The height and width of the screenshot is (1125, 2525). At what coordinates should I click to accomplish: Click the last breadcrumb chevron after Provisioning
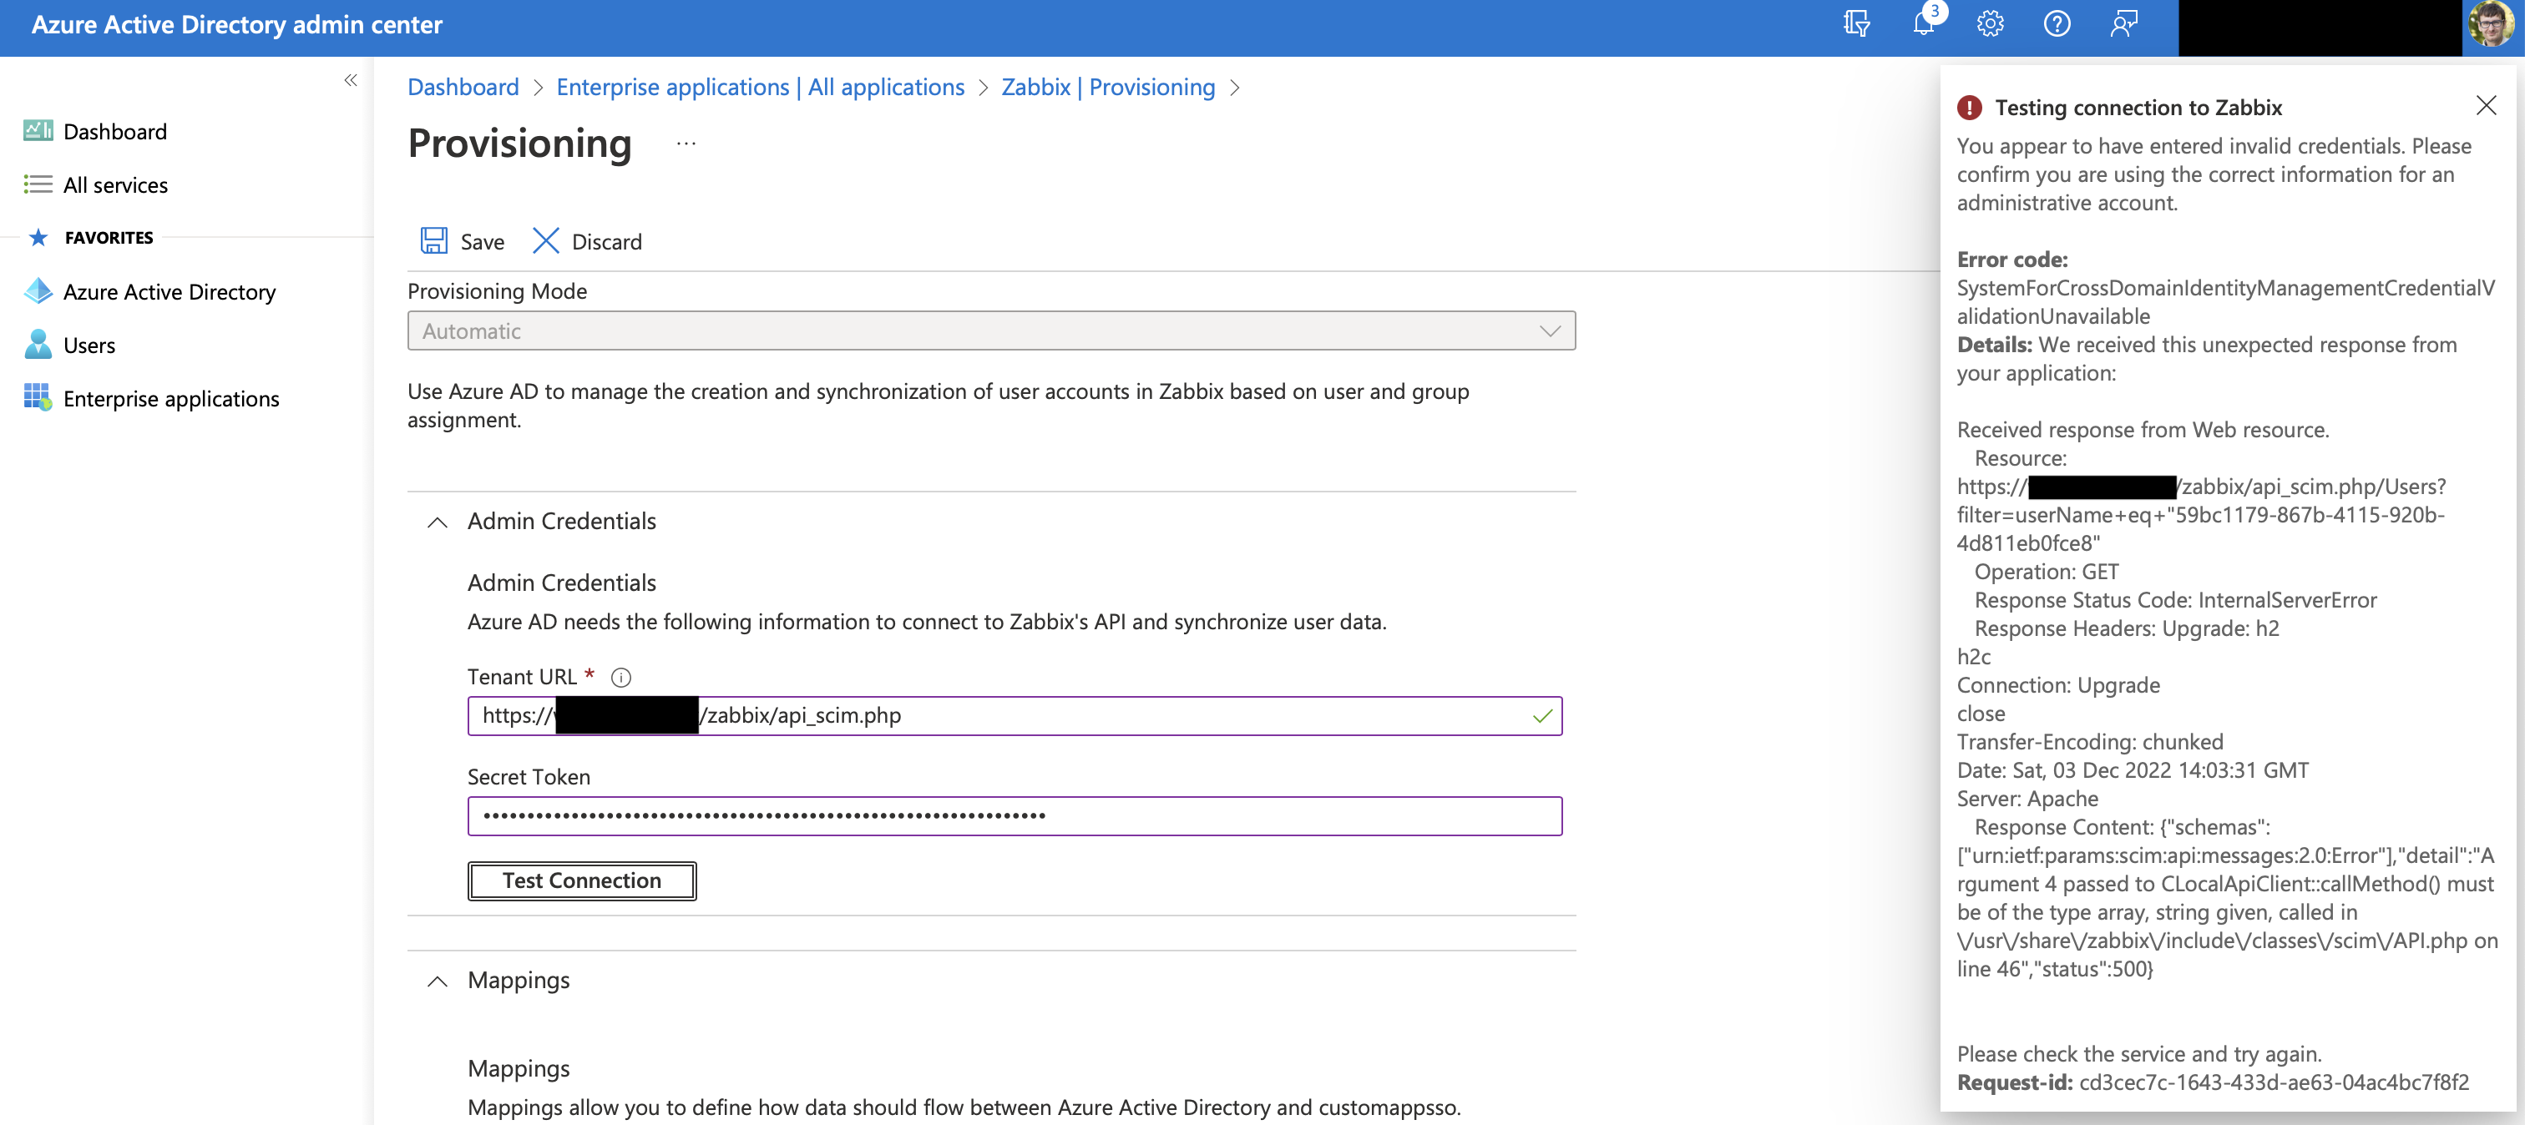[1234, 88]
